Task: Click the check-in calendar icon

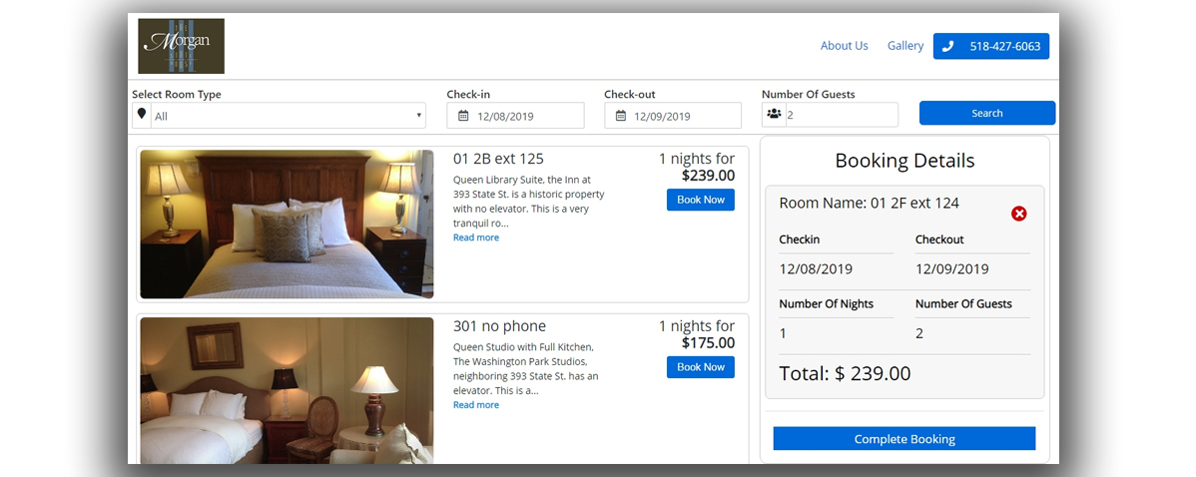Action: pyautogui.click(x=463, y=116)
